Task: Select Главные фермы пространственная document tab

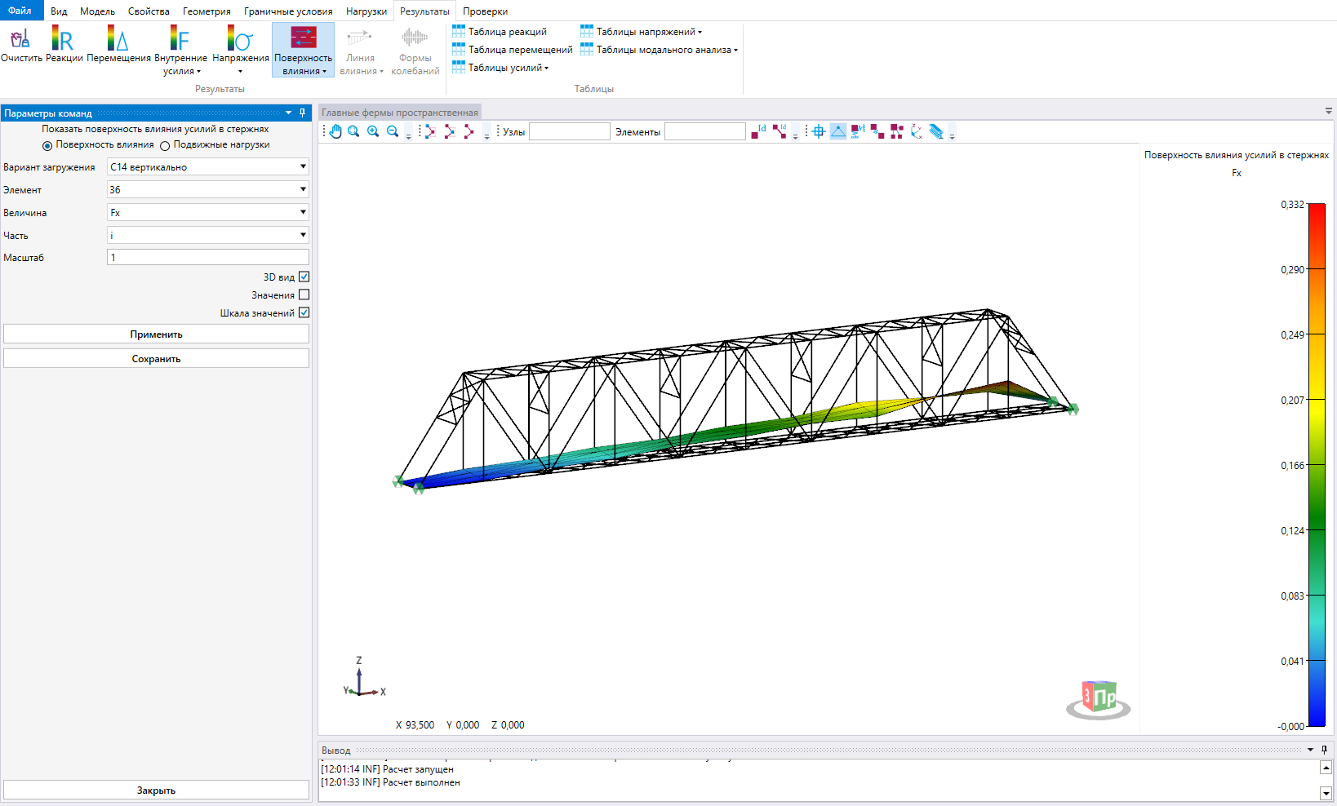Action: click(400, 113)
